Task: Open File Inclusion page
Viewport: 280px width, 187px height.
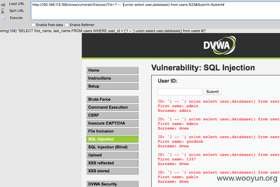Action: [112, 131]
